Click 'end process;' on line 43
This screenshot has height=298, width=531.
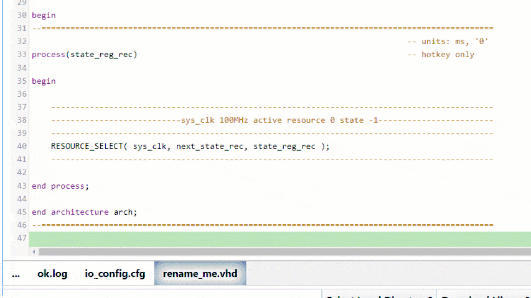(x=60, y=186)
